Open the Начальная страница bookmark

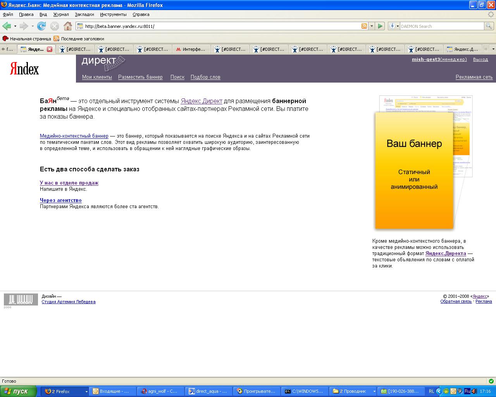pyautogui.click(x=27, y=39)
